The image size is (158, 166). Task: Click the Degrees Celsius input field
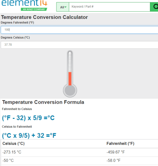tap(79, 45)
